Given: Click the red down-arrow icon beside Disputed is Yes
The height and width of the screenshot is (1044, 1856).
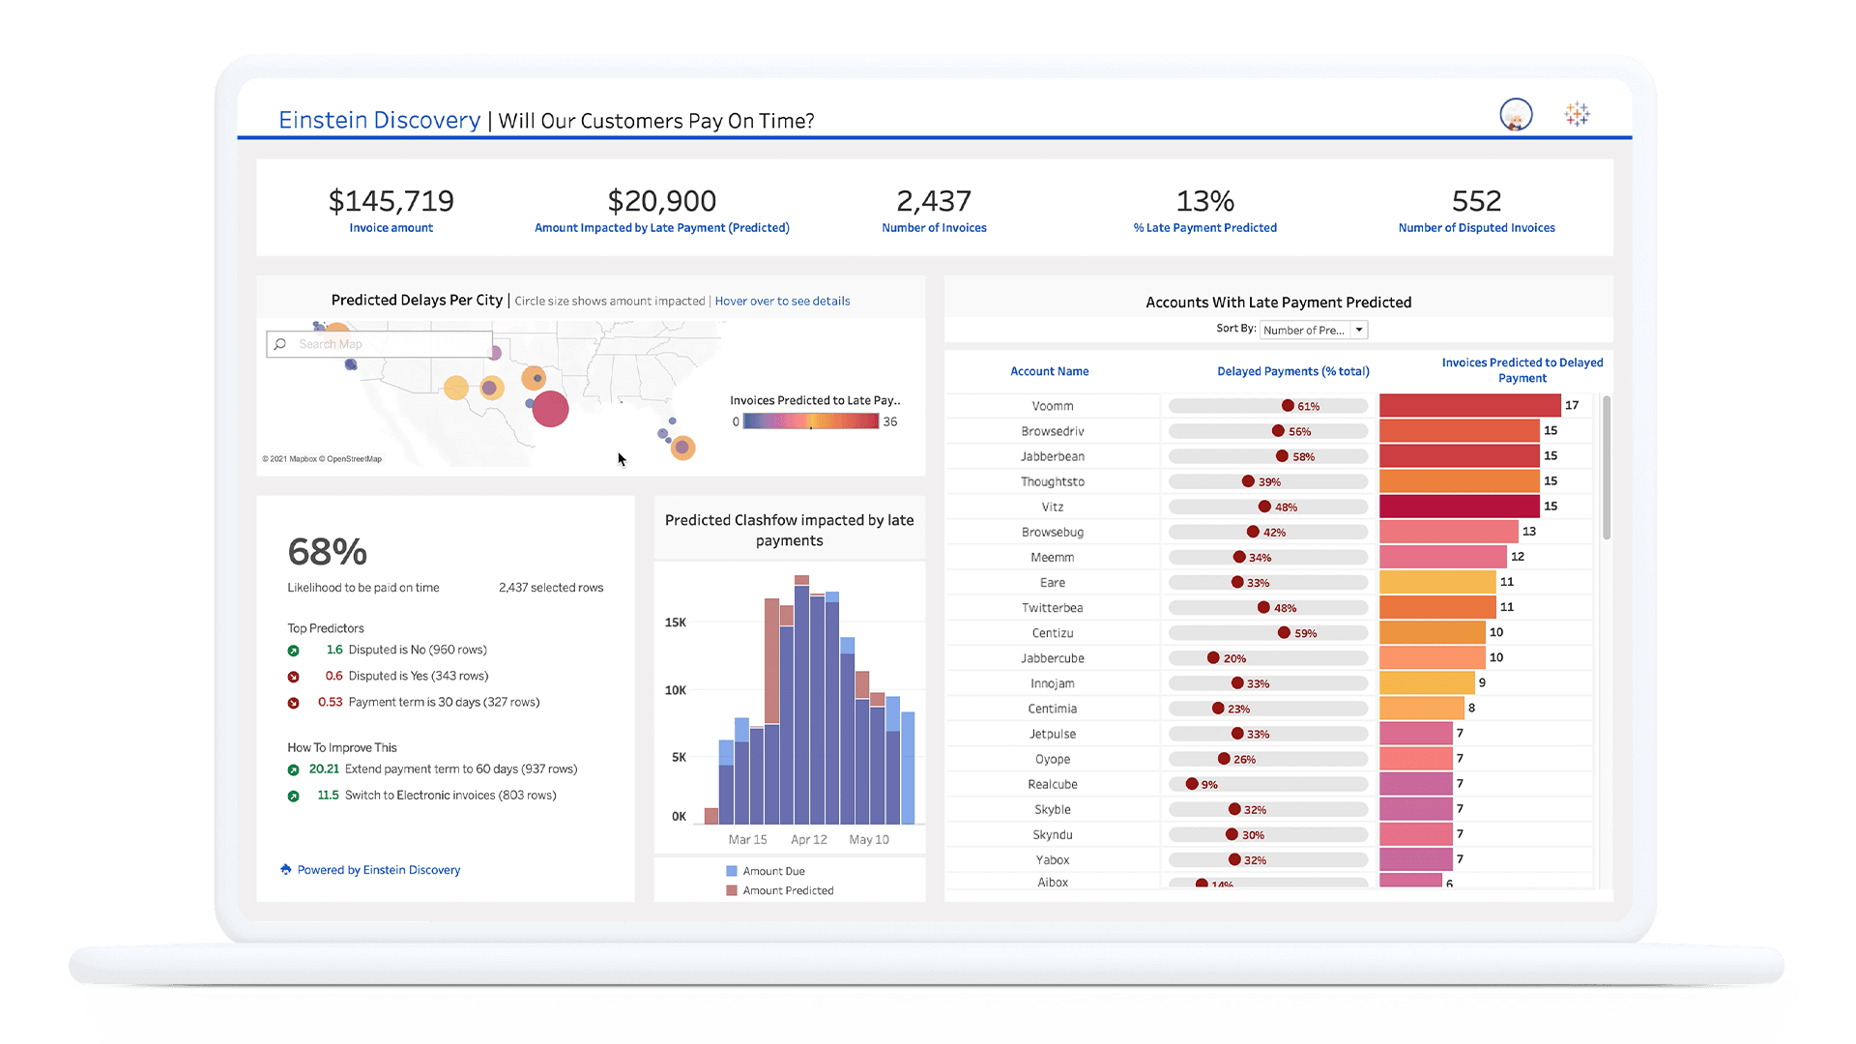Looking at the screenshot, I should pyautogui.click(x=293, y=677).
